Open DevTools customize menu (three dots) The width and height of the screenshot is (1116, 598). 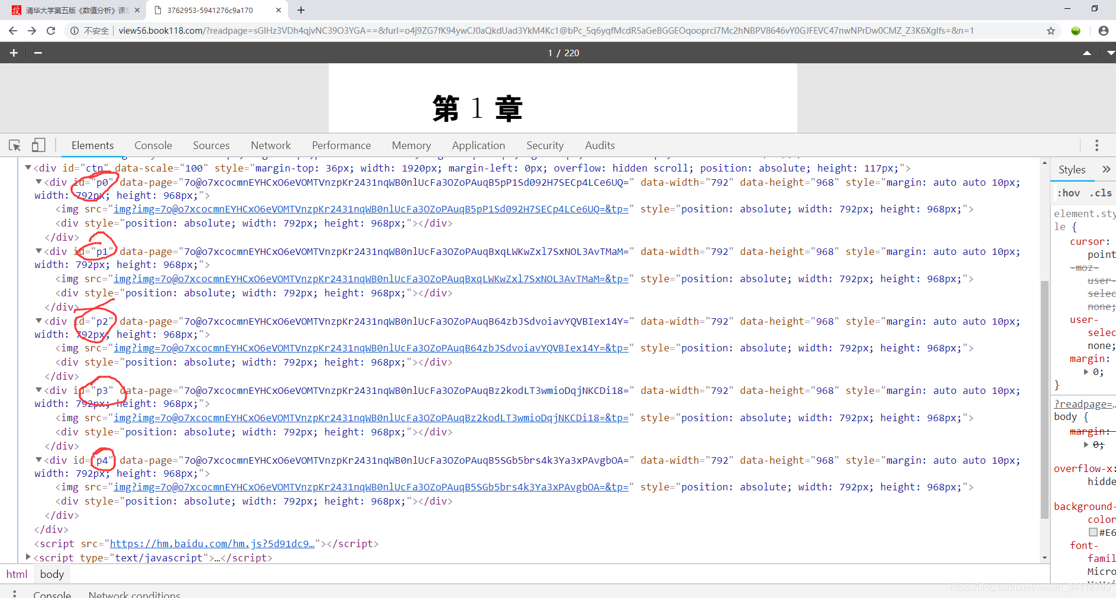coord(1096,145)
